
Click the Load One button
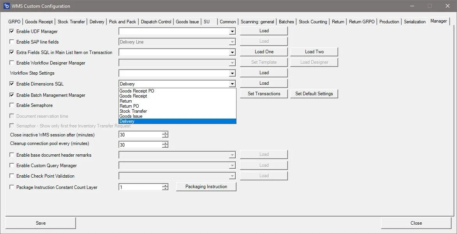pyautogui.click(x=264, y=52)
